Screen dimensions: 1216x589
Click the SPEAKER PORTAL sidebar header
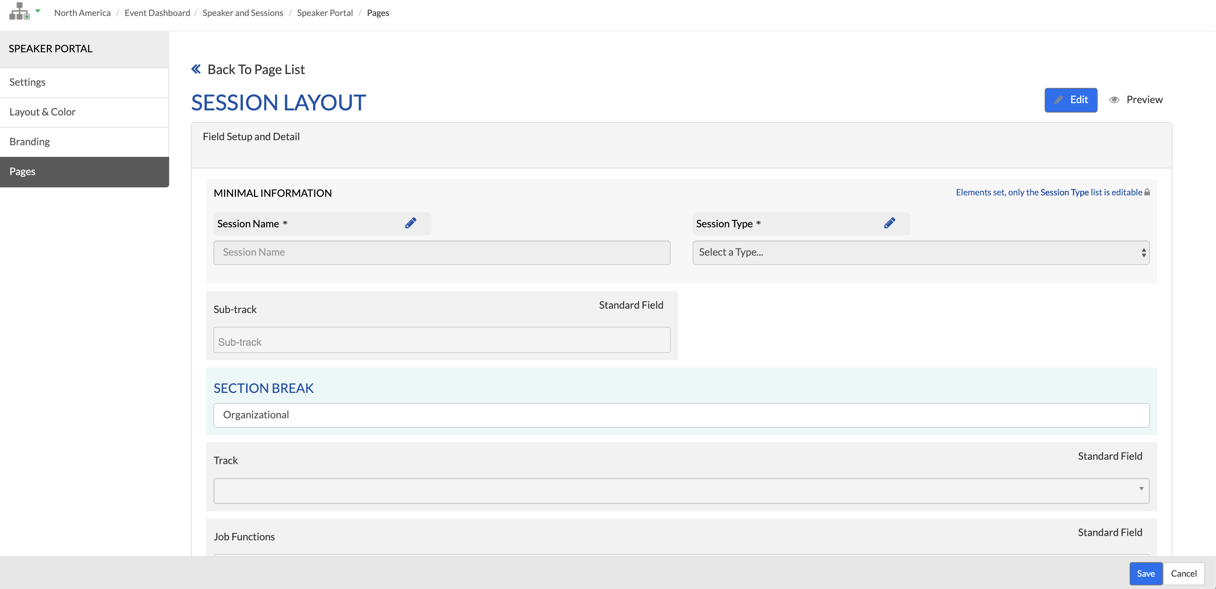tap(50, 49)
